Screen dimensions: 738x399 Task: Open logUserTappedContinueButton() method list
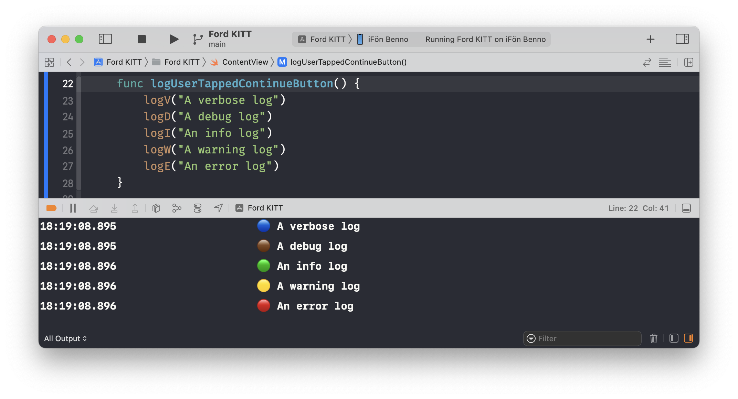[x=342, y=62]
